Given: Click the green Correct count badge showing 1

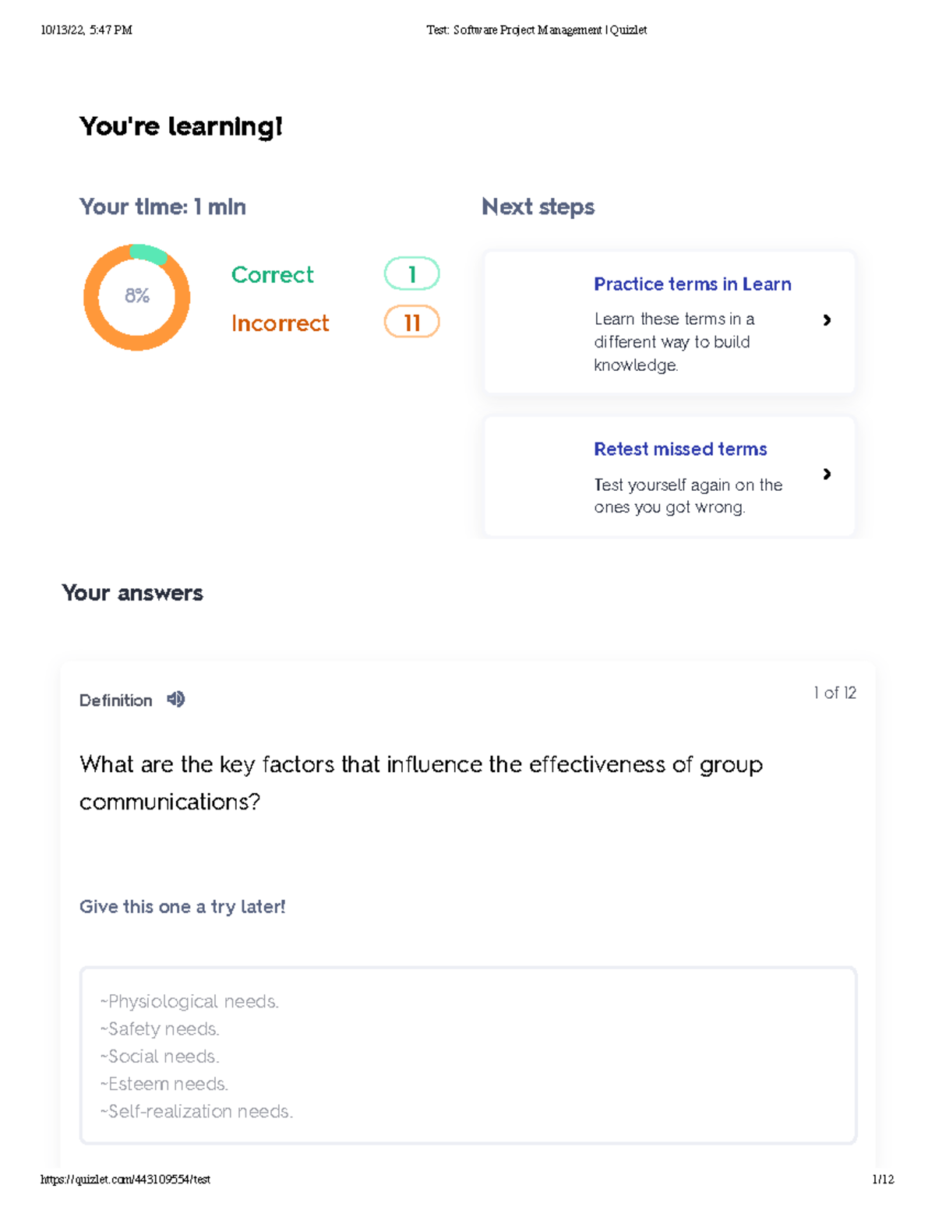Looking at the screenshot, I should (411, 273).
